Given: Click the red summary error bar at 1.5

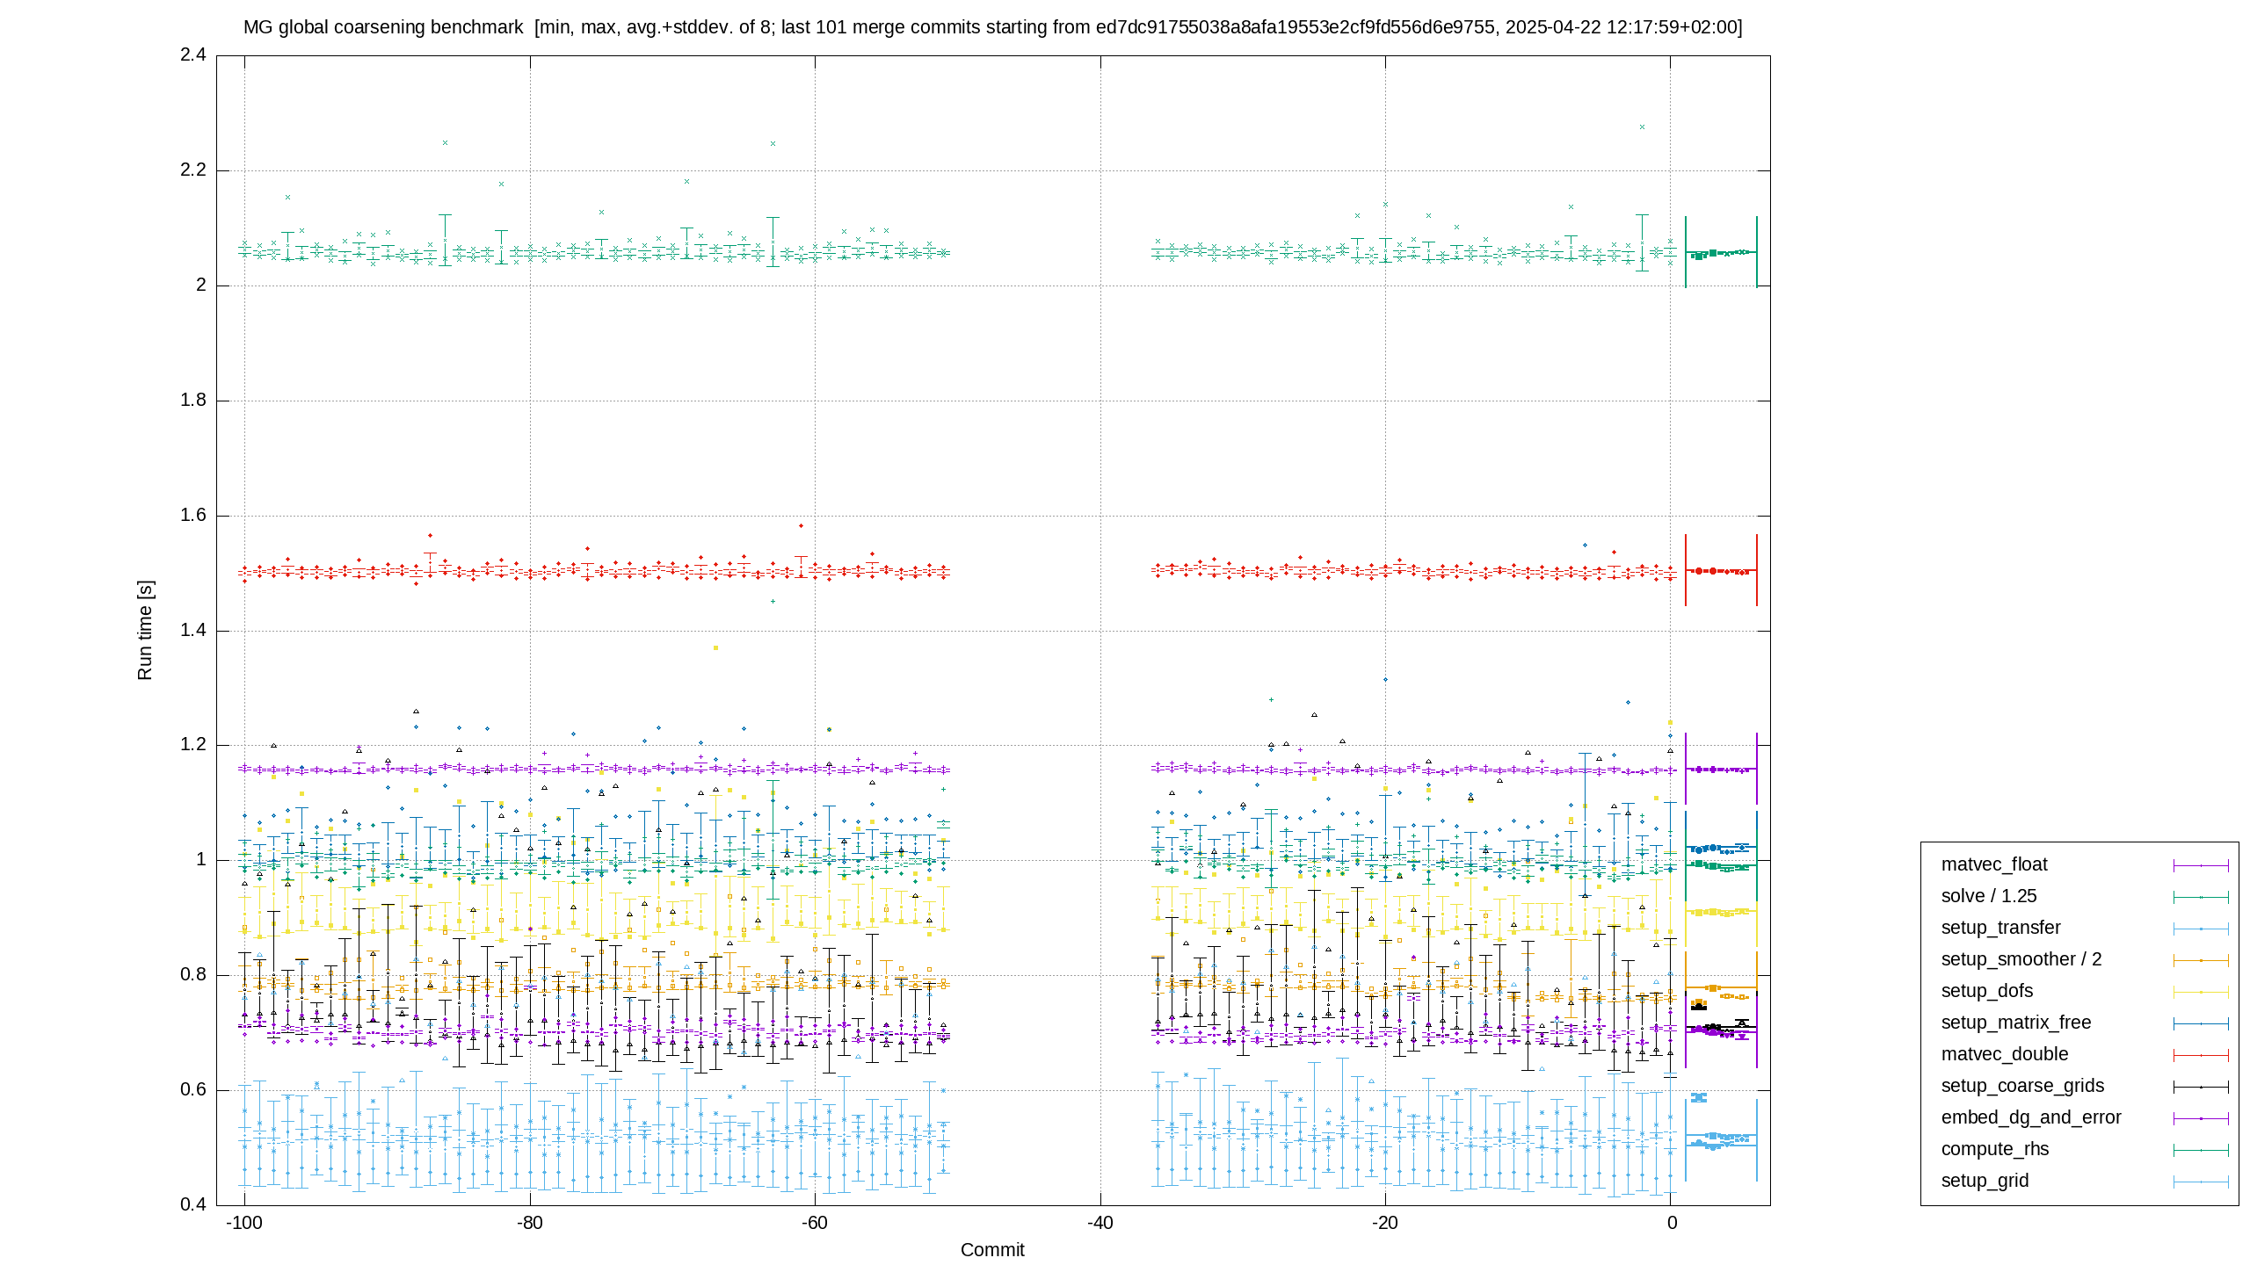Looking at the screenshot, I should pos(1721,570).
